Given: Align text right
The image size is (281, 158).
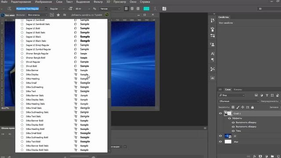Looking at the screenshot, I should point(138,9).
